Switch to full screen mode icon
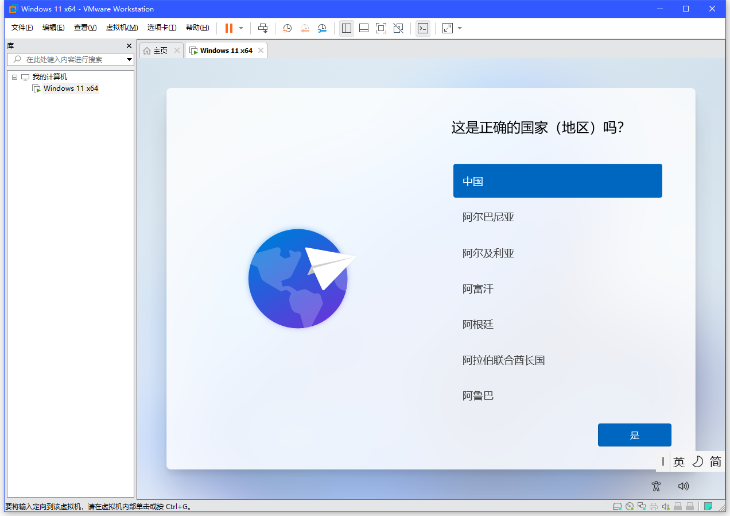The height and width of the screenshot is (516, 730). click(381, 28)
